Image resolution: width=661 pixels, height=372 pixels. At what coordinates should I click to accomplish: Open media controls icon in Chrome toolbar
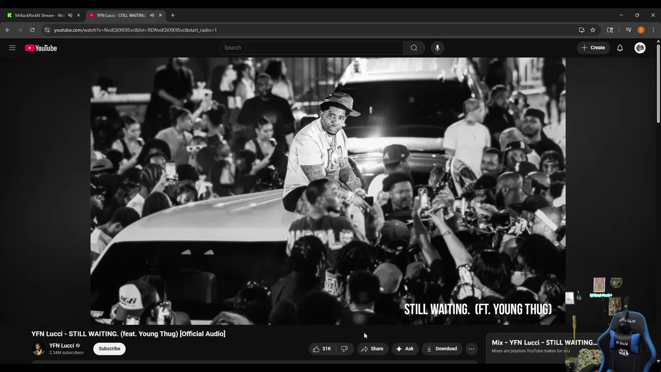(x=628, y=30)
